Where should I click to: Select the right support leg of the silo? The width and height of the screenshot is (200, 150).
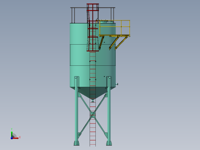[x=109, y=110]
